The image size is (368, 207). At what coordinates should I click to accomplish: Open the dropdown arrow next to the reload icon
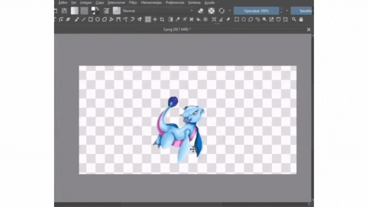click(x=230, y=11)
